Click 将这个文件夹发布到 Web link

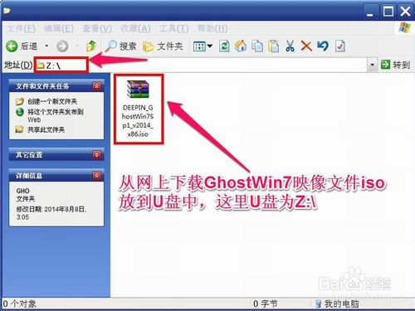(x=56, y=115)
